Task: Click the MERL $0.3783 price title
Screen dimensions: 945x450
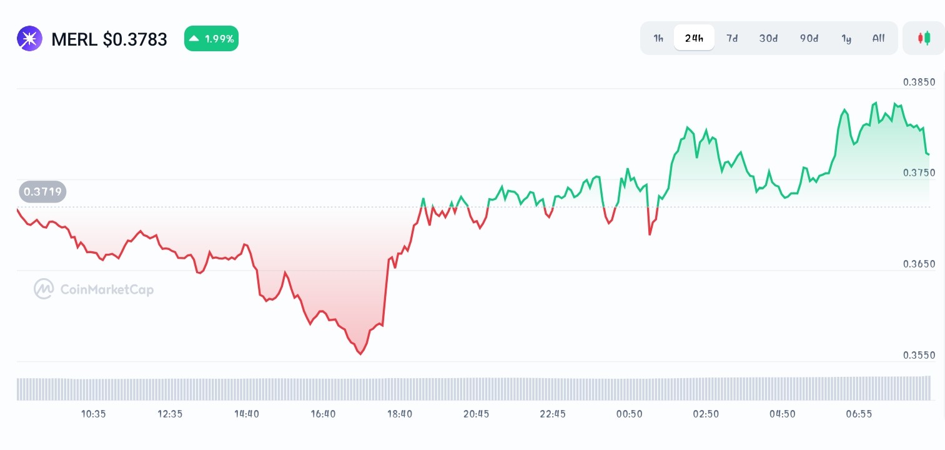Action: tap(109, 39)
